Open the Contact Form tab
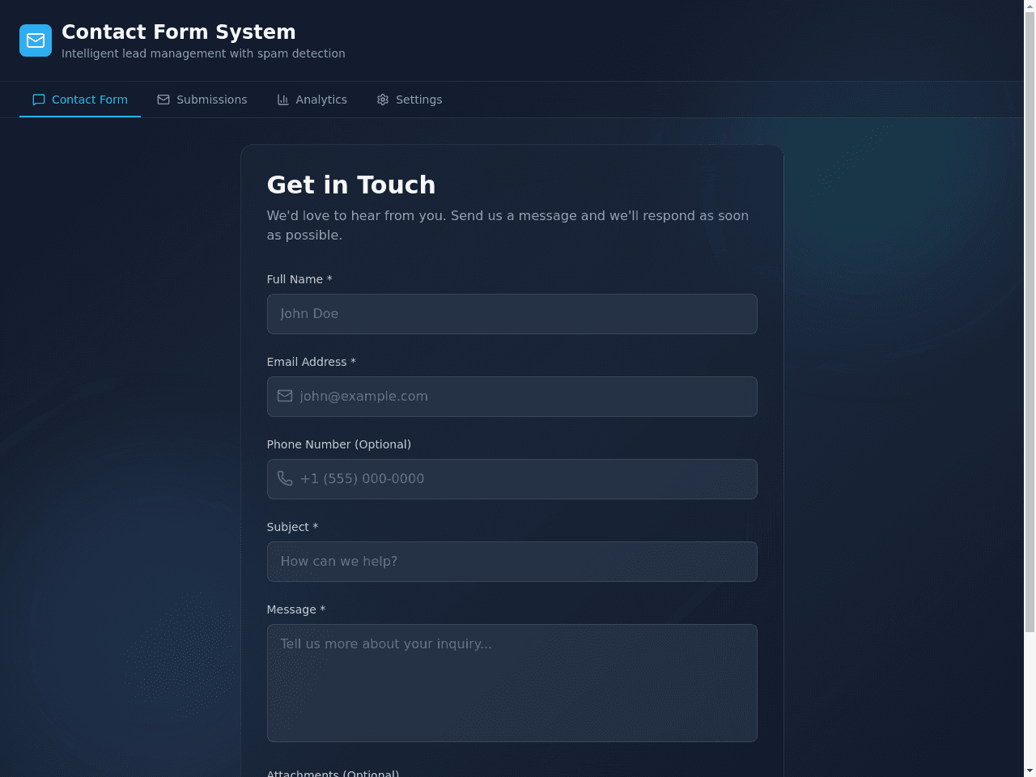 coord(80,100)
